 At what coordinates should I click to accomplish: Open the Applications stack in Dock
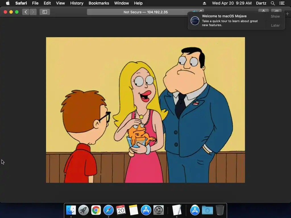(x=195, y=210)
